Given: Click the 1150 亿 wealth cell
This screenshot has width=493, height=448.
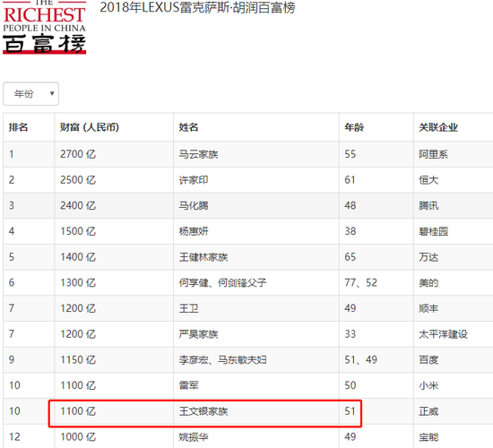Looking at the screenshot, I should point(78,360).
